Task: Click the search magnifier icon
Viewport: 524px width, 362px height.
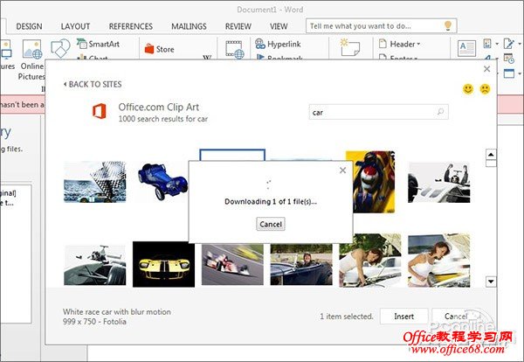Action: tap(440, 112)
